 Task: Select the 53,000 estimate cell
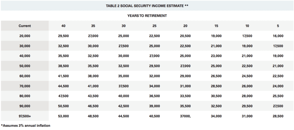point(63,116)
